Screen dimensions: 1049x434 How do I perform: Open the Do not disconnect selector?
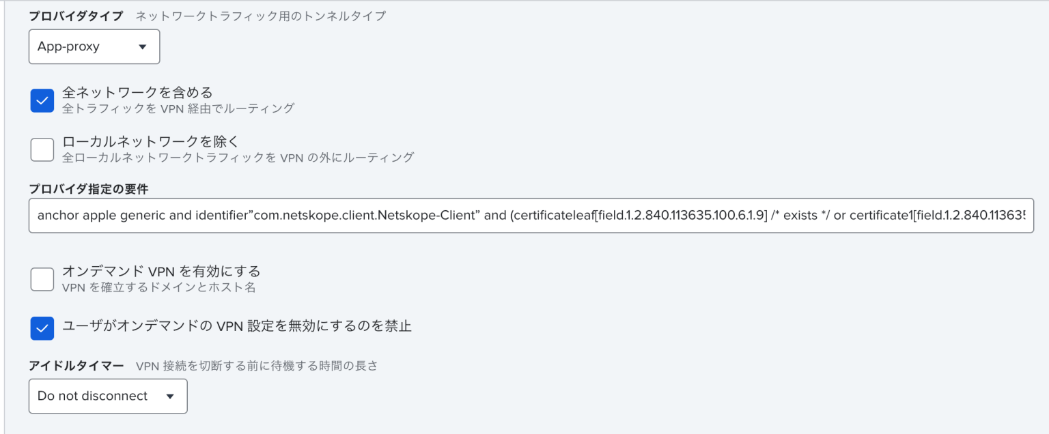pos(107,396)
